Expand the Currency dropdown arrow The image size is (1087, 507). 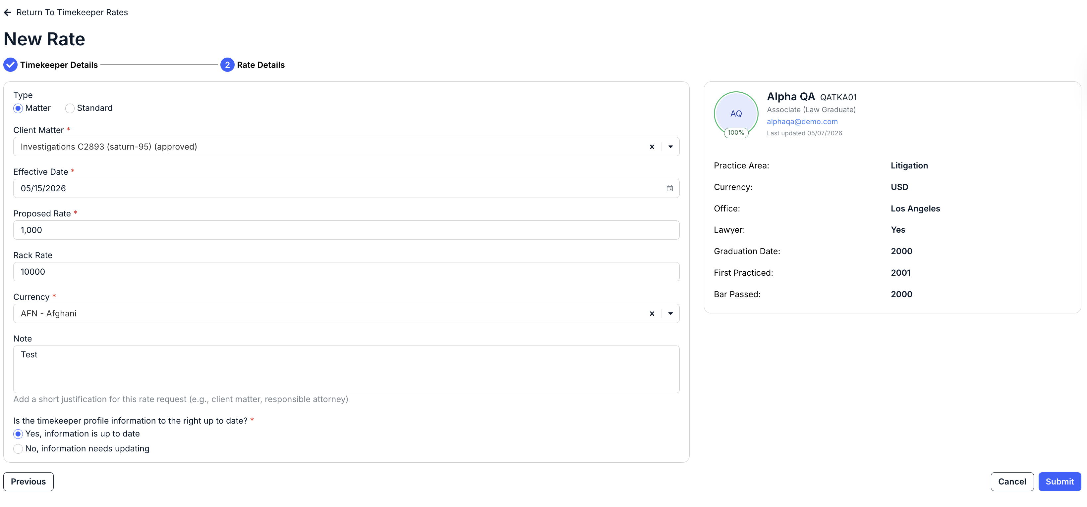(x=670, y=313)
